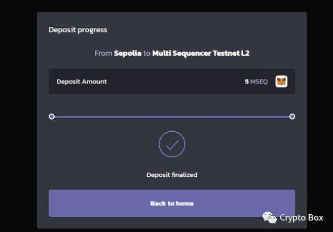
Task: Click the word From before Sepolia
Action: click(x=103, y=53)
